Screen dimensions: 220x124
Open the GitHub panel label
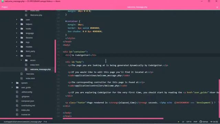point(205,122)
